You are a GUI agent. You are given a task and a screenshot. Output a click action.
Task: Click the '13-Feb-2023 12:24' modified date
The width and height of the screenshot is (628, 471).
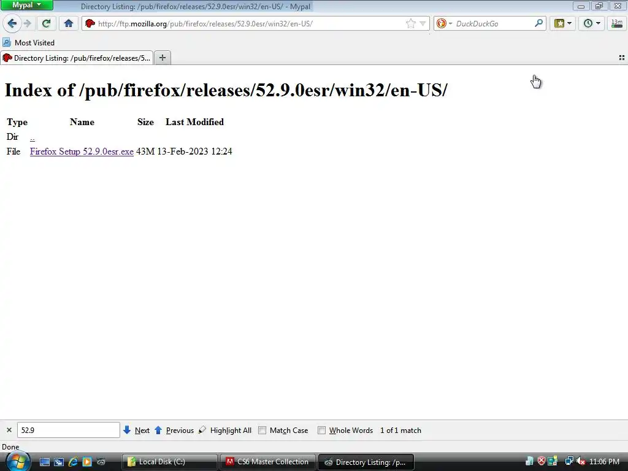click(x=194, y=151)
